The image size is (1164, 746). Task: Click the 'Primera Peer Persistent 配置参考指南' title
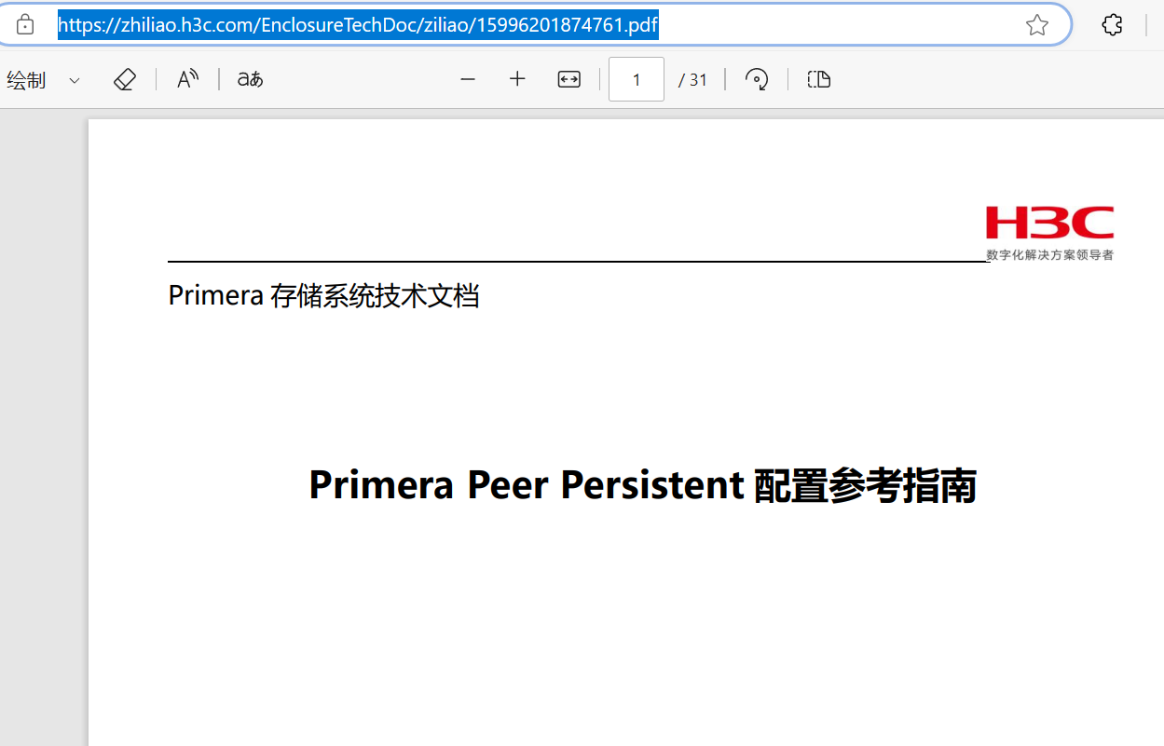tap(642, 485)
